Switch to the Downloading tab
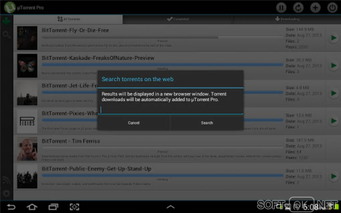Image resolution: width=341 pixels, height=213 pixels. click(x=287, y=19)
